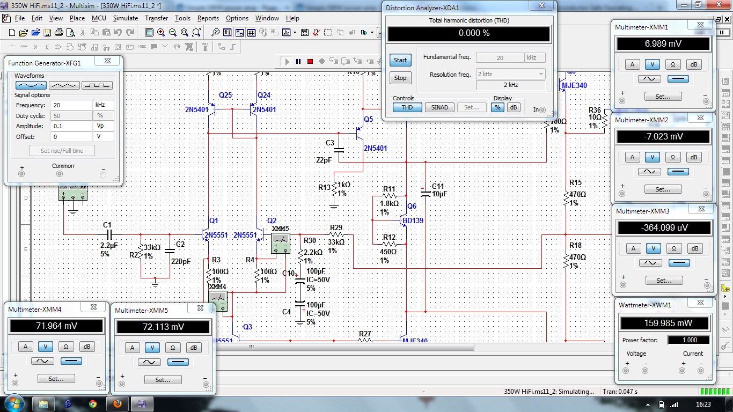
Task: Select SINAD mode in Distortion Analyzer
Action: pos(439,107)
